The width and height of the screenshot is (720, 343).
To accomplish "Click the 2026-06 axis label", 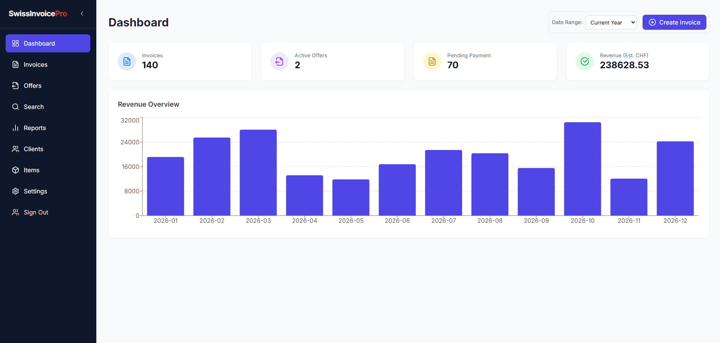I will point(397,220).
